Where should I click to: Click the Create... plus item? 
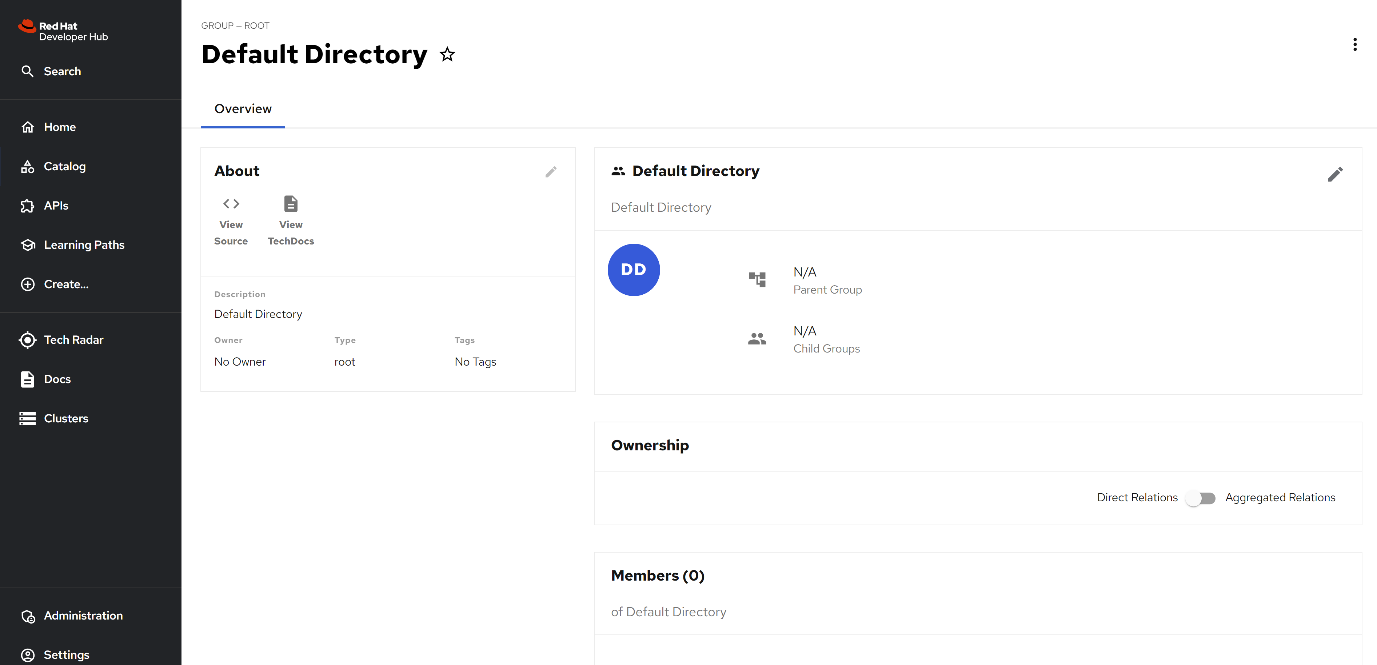coord(66,284)
